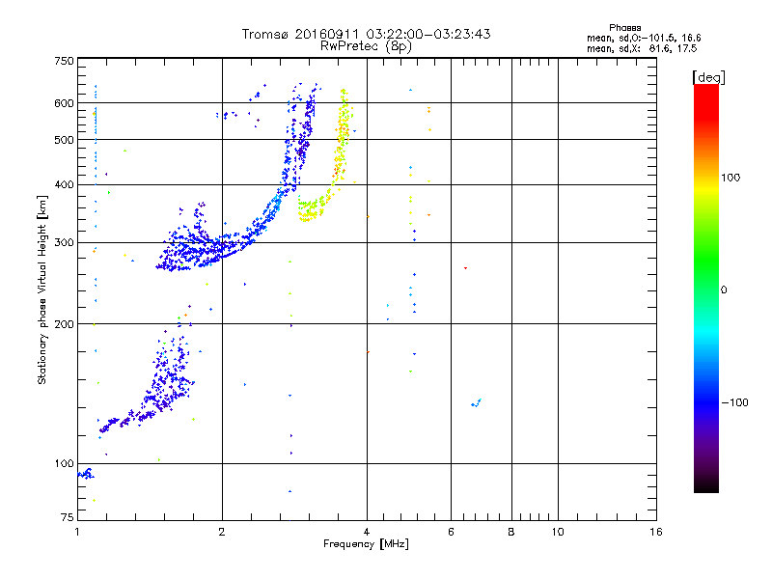
Task: Select the 'mean, sd,X: 81.6, 17.5' line
Action: point(642,48)
